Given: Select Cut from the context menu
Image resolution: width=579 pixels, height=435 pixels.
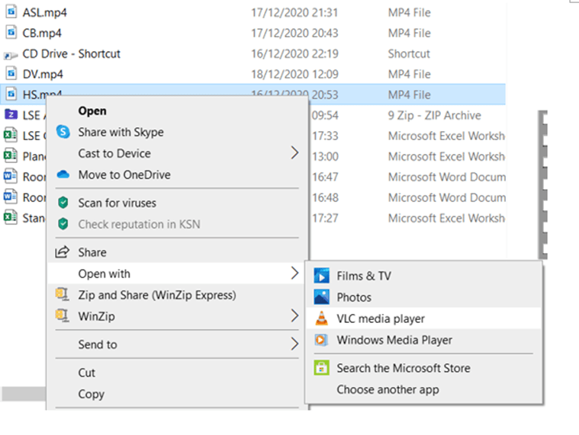Looking at the screenshot, I should (87, 373).
